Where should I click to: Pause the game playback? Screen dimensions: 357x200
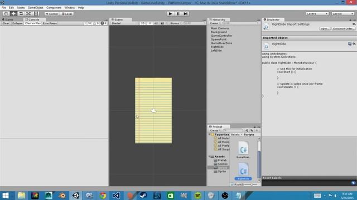click(178, 13)
